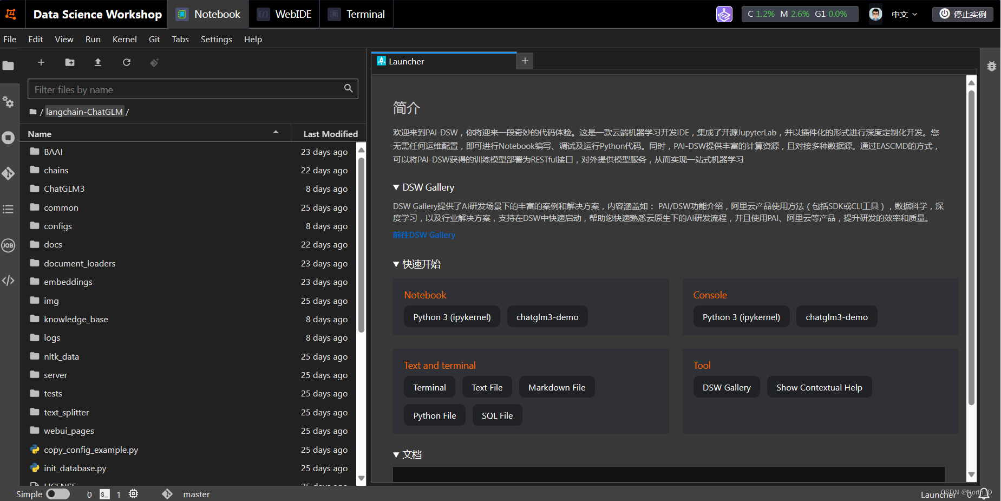1001x501 pixels.
Task: Select the document_loaders folder
Action: point(188,263)
